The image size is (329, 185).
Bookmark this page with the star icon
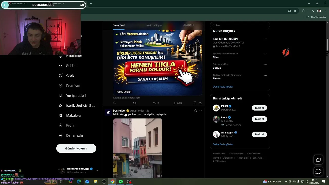(295, 11)
